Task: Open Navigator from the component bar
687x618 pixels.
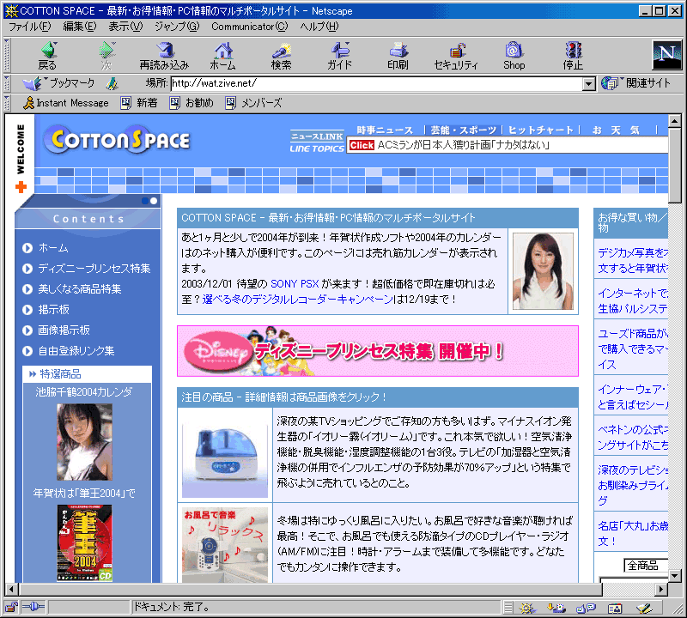Action: [x=527, y=608]
